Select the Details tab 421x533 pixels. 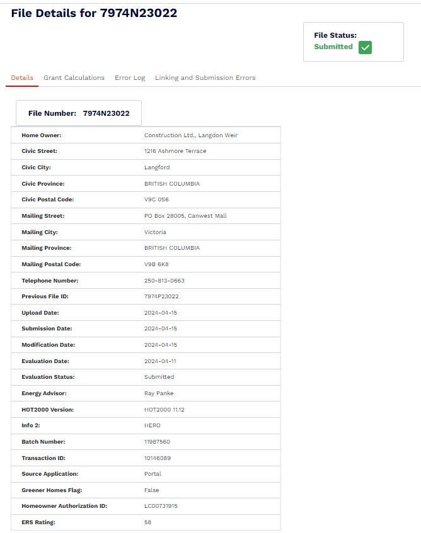pyautogui.click(x=22, y=78)
